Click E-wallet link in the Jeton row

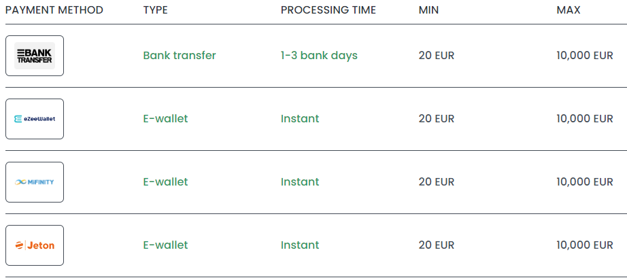165,245
